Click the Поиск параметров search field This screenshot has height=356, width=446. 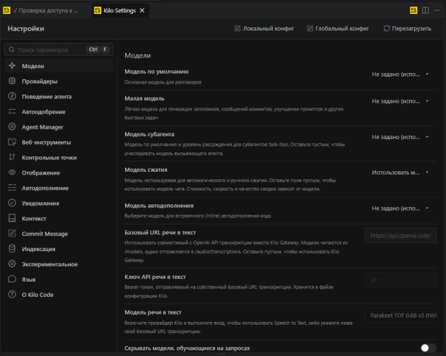pyautogui.click(x=59, y=49)
